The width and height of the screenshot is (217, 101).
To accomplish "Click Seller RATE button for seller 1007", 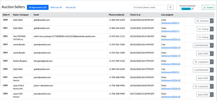I will click(203, 78).
